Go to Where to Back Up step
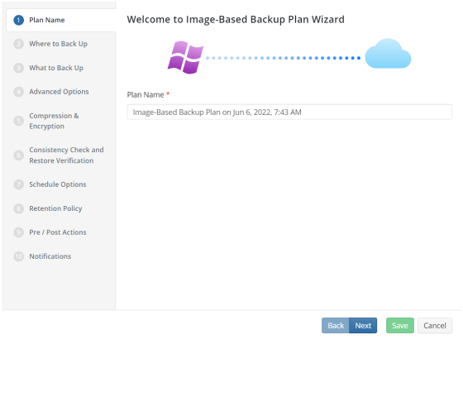 point(58,44)
